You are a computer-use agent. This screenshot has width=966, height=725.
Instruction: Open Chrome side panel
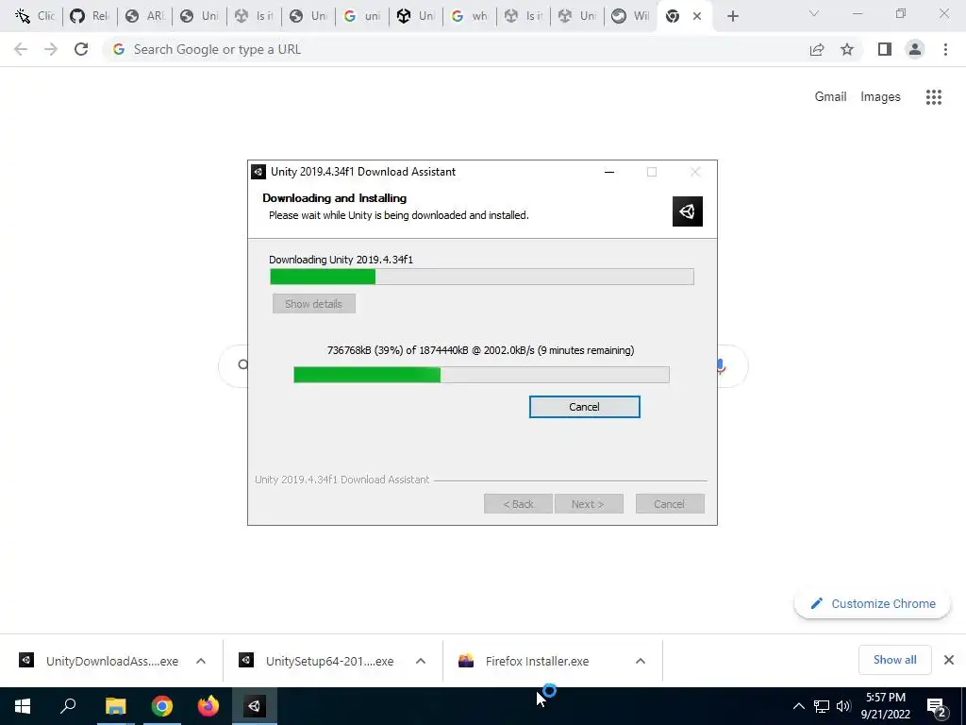tap(885, 49)
